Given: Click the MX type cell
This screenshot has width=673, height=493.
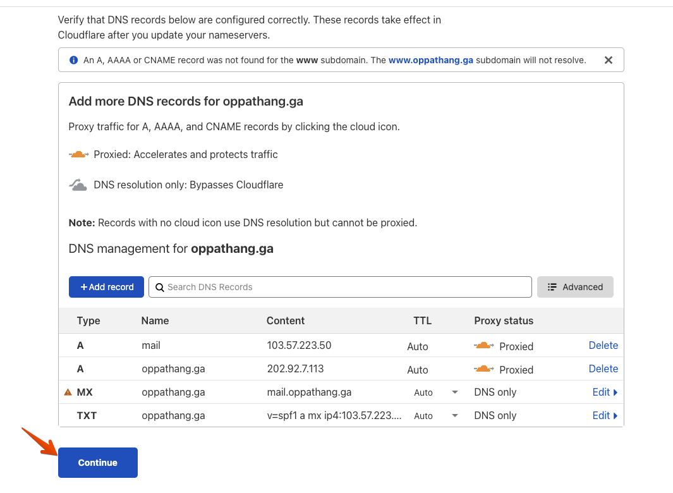Looking at the screenshot, I should (85, 392).
